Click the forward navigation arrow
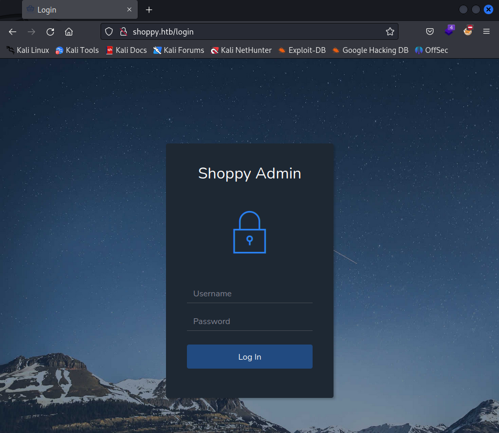Image resolution: width=499 pixels, height=433 pixels. click(31, 32)
